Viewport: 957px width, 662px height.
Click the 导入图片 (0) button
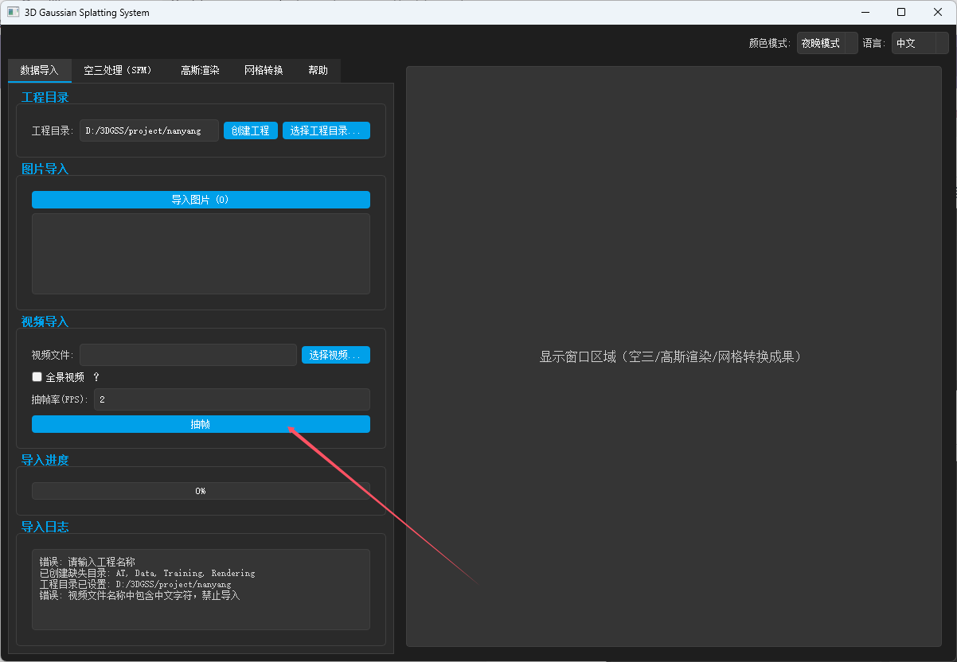(201, 200)
